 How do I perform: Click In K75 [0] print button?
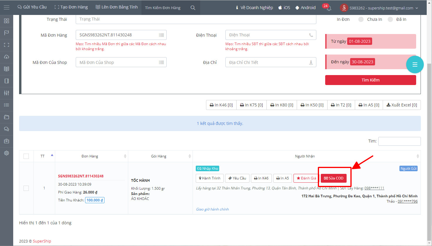[x=252, y=105]
